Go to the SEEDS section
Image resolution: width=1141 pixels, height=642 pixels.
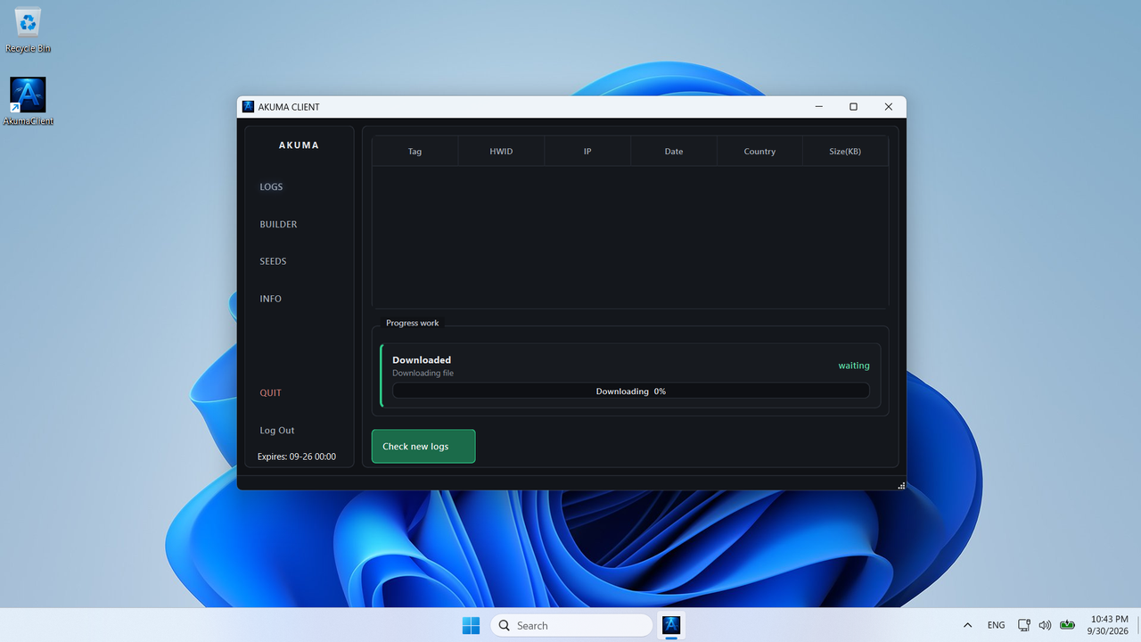coord(273,262)
